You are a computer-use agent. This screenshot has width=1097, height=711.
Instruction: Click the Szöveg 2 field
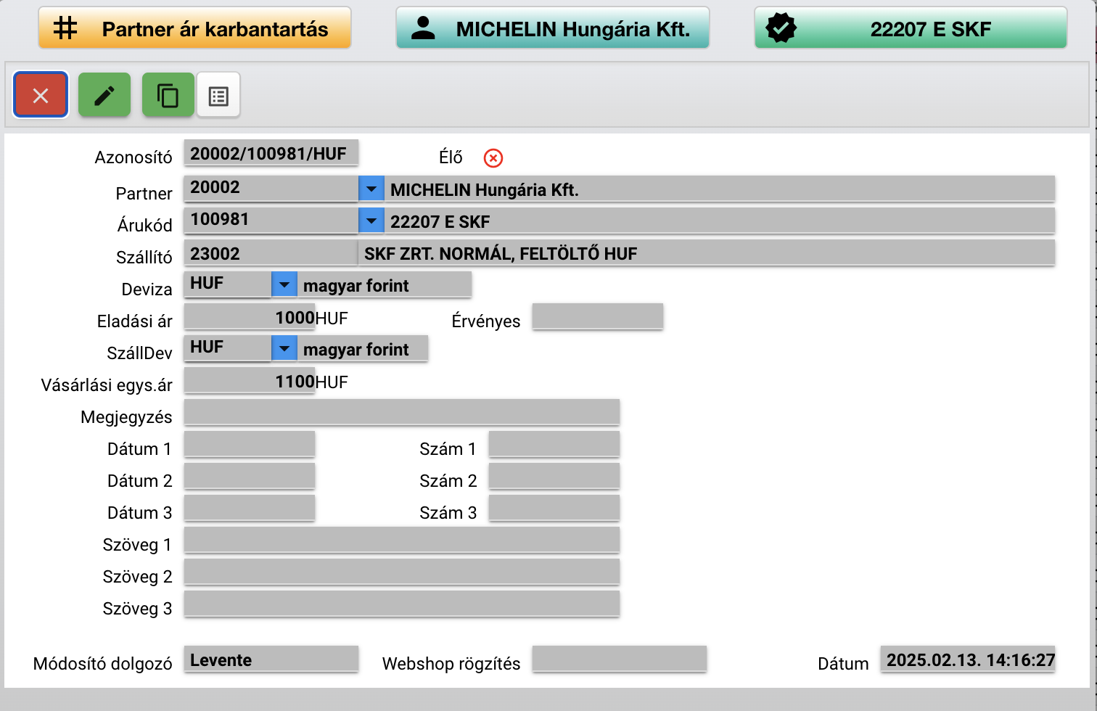[x=402, y=572]
